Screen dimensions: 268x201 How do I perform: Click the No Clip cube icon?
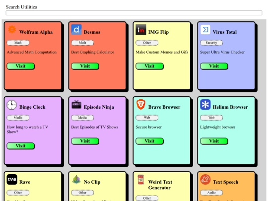pyautogui.click(x=76, y=179)
